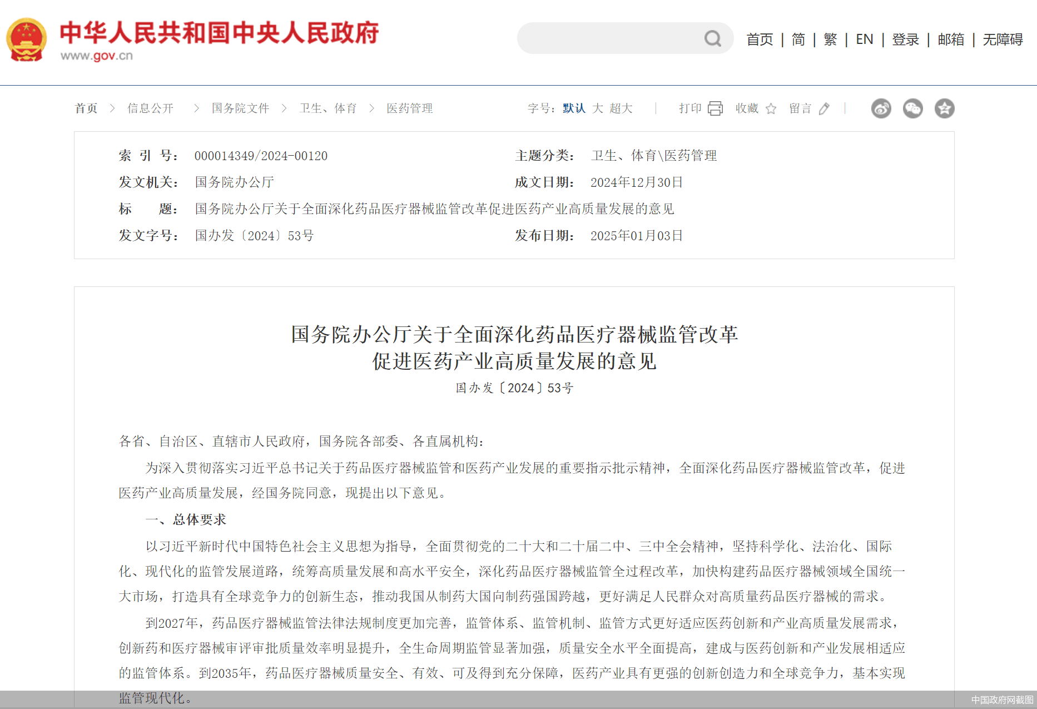1037x709 pixels.
Task: Switch font size to 超大
Action: tap(621, 108)
